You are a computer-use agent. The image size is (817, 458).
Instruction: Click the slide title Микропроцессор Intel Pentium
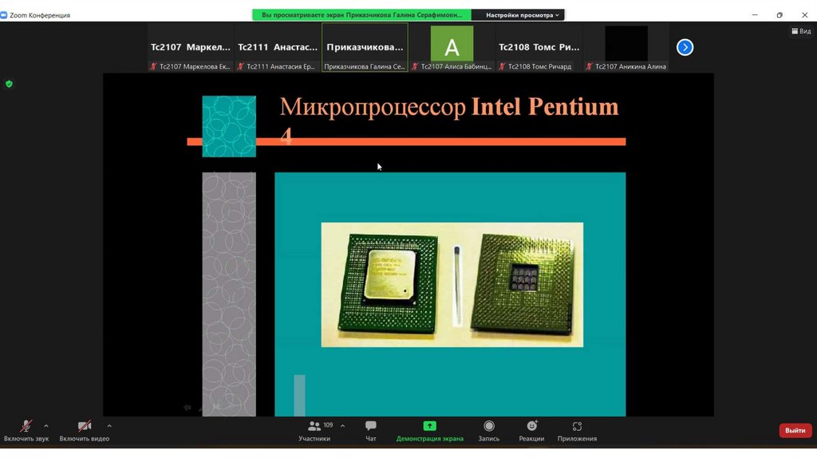click(448, 108)
